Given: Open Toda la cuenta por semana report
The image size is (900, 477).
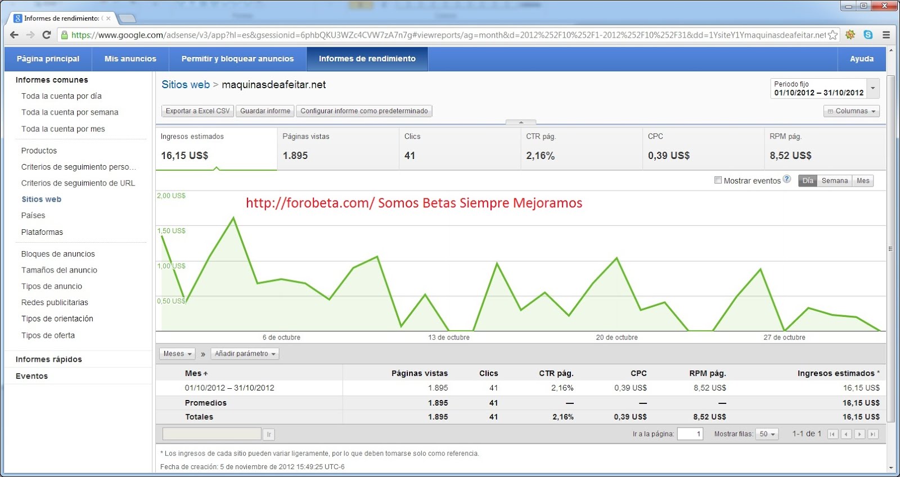Looking at the screenshot, I should click(x=70, y=112).
